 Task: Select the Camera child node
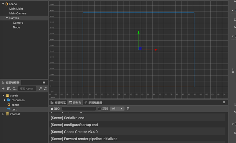pyautogui.click(x=18, y=23)
